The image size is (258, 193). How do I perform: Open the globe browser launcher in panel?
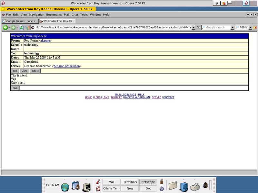click(x=65, y=187)
